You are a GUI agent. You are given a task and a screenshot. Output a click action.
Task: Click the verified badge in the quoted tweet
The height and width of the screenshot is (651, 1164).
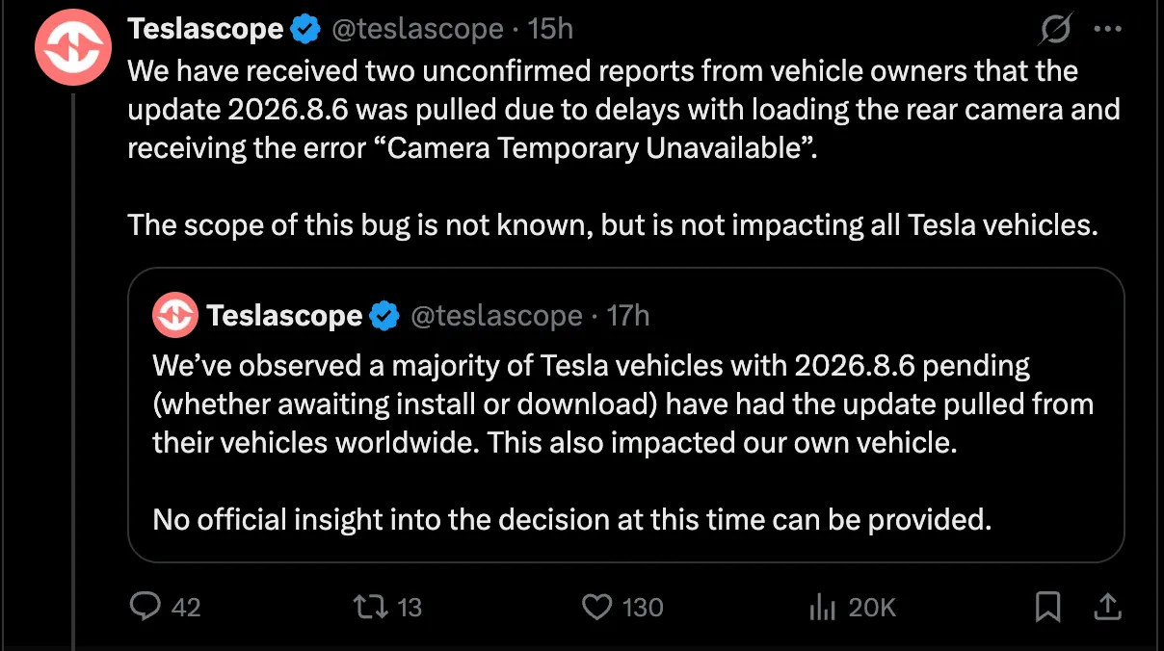point(384,315)
